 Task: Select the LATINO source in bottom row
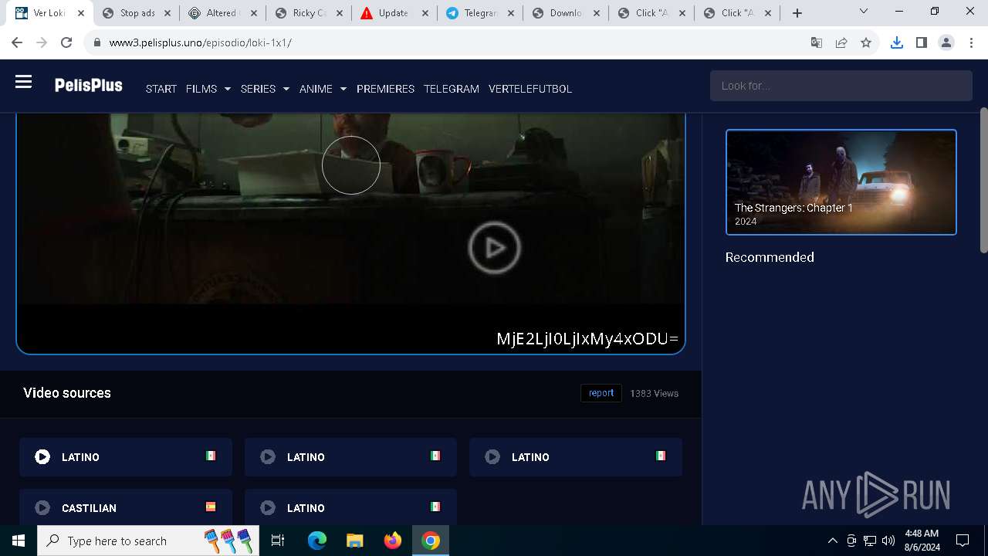(350, 507)
